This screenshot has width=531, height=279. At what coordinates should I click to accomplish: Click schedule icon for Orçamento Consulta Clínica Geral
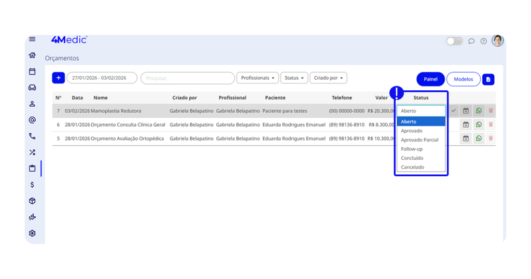pos(466,125)
